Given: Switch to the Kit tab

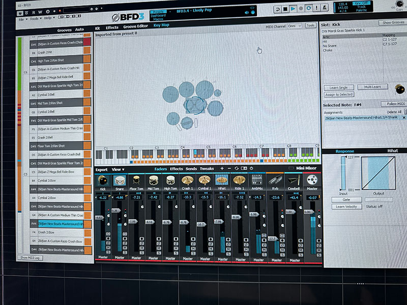Looking at the screenshot, I should click(x=97, y=28).
